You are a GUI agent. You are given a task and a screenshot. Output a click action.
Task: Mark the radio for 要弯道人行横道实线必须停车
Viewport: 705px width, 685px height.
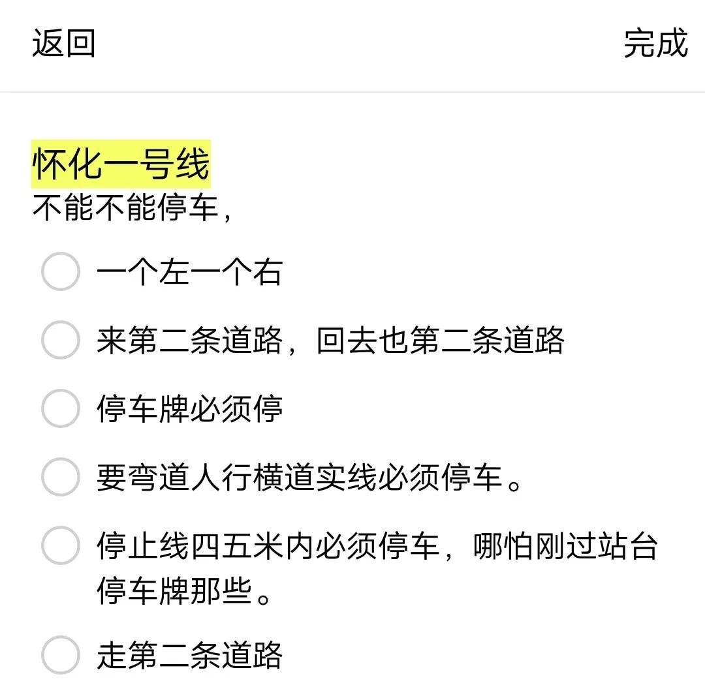click(x=60, y=477)
